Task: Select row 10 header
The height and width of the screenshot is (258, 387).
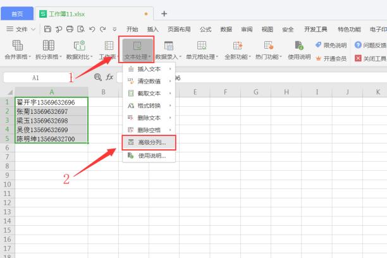Action: 7,184
